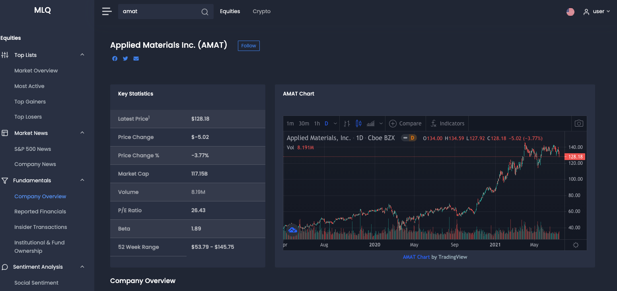Screen dimensions: 617x291
Task: Open Market Overview in sidebar
Action: click(36, 70)
